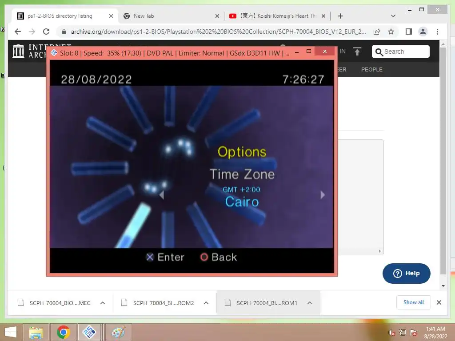Close the Koishi Komeiji YouTube tab
The width and height of the screenshot is (455, 341).
(x=323, y=16)
